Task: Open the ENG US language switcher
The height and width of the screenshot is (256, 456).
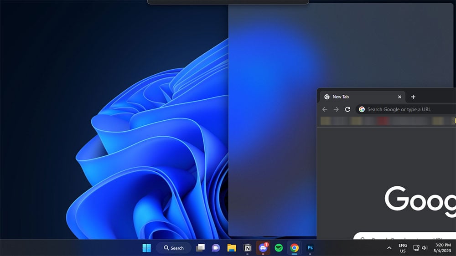Action: click(x=403, y=248)
